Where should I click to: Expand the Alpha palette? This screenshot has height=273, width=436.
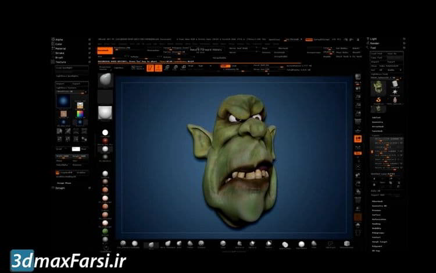tap(59, 40)
